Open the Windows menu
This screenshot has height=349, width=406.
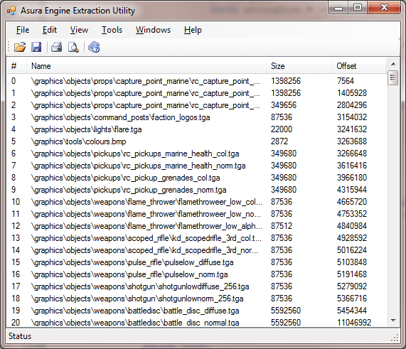(x=153, y=30)
